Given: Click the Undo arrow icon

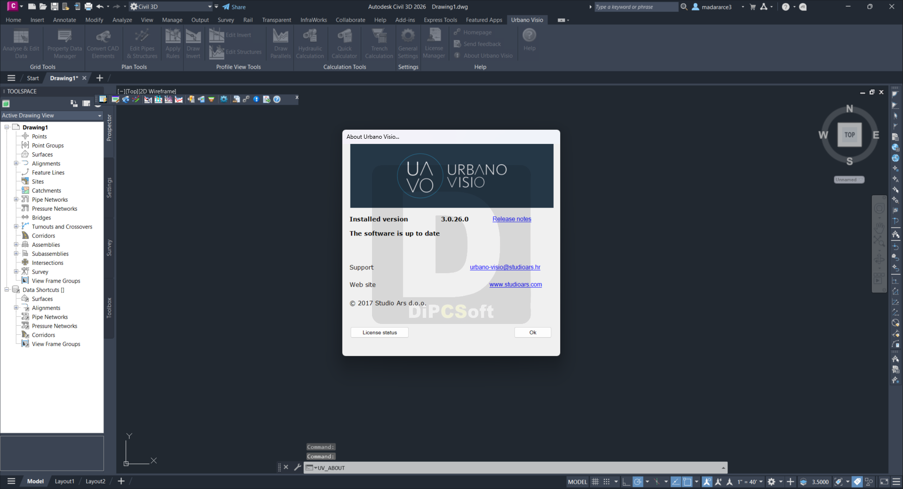Looking at the screenshot, I should point(100,7).
